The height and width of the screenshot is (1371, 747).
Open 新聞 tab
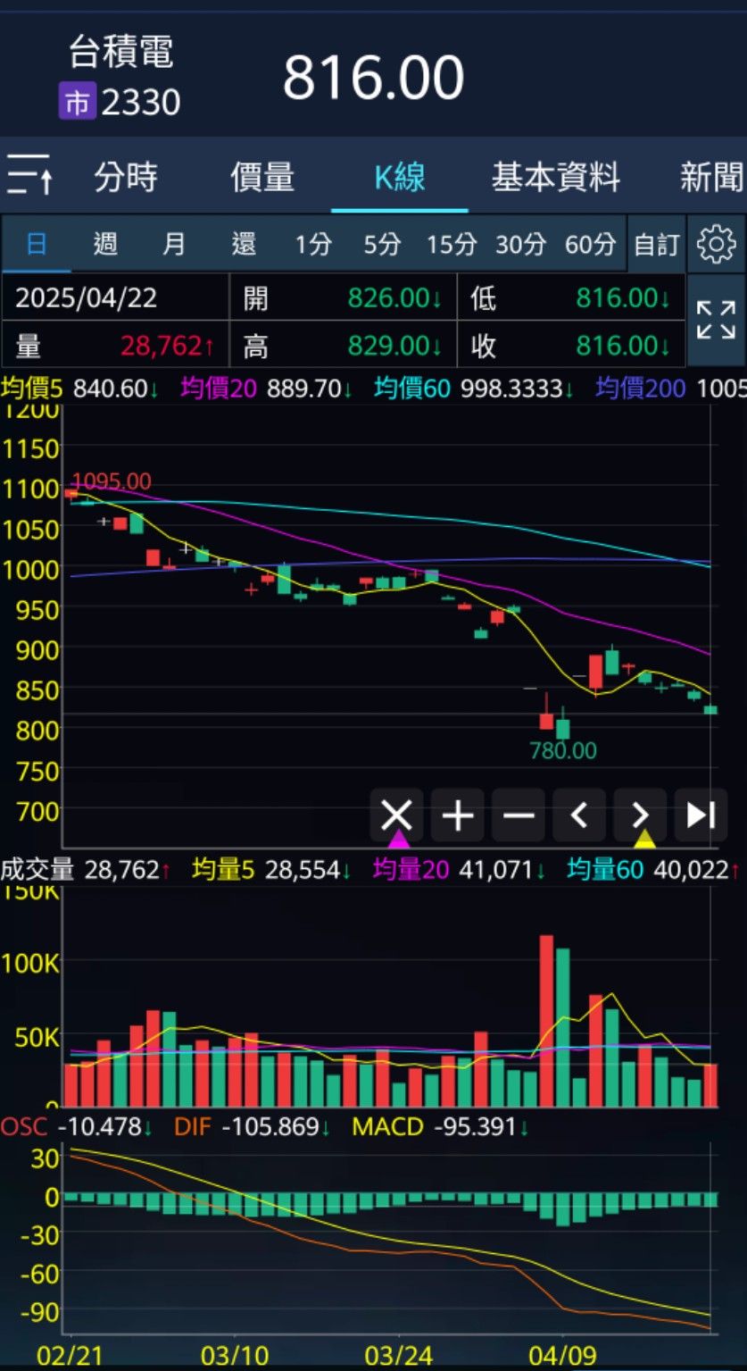click(x=711, y=177)
